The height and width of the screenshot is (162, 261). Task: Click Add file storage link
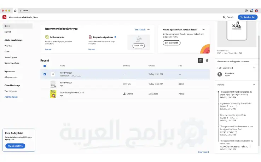(x=11, y=97)
